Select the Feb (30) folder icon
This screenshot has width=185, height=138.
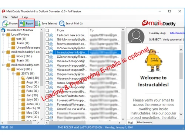[23, 91]
